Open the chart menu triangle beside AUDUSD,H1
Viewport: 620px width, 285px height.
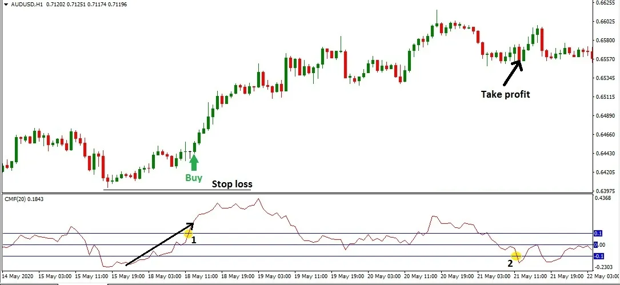[x=6, y=5]
